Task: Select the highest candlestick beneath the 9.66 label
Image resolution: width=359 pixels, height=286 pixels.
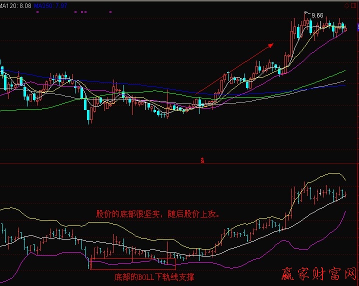Action: [x=304, y=22]
